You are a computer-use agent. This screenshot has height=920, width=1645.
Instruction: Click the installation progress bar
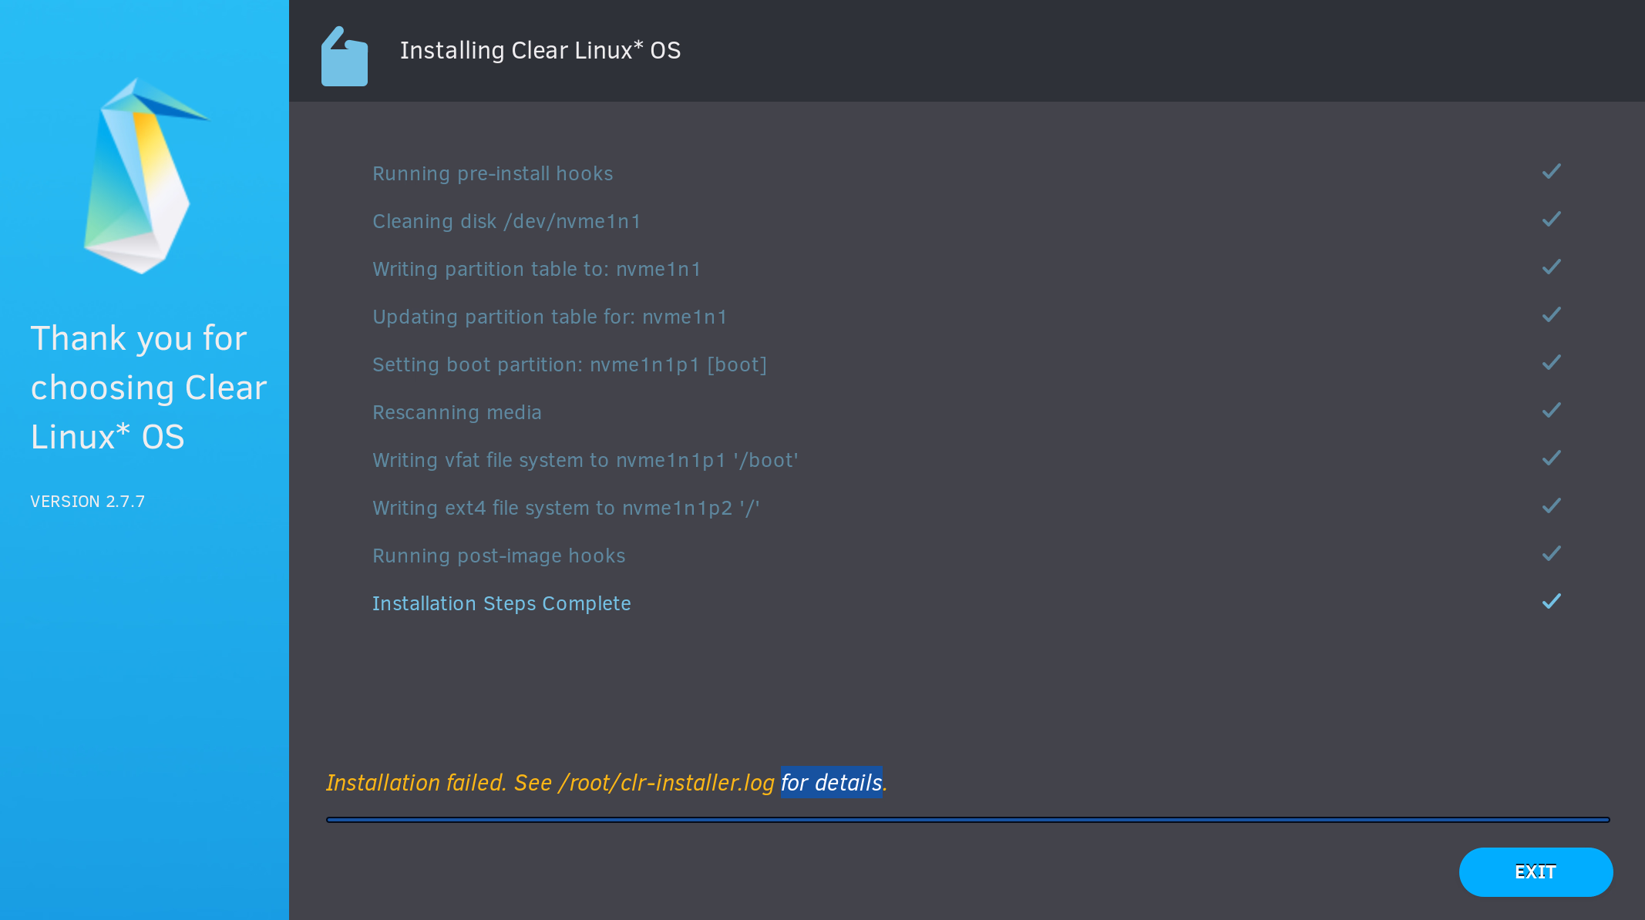(967, 820)
